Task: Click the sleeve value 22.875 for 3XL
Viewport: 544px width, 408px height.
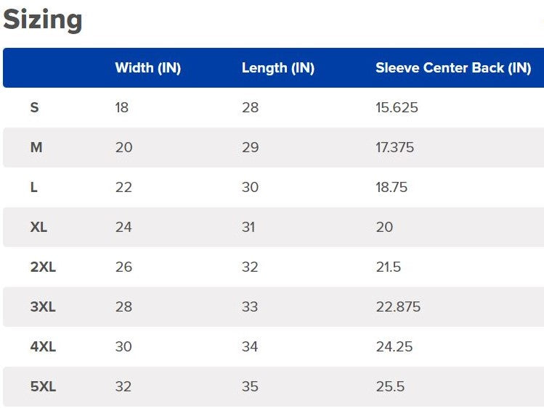Action: pyautogui.click(x=398, y=307)
